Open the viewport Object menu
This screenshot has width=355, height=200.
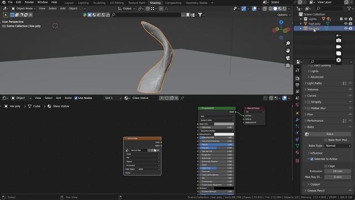click(73, 9)
